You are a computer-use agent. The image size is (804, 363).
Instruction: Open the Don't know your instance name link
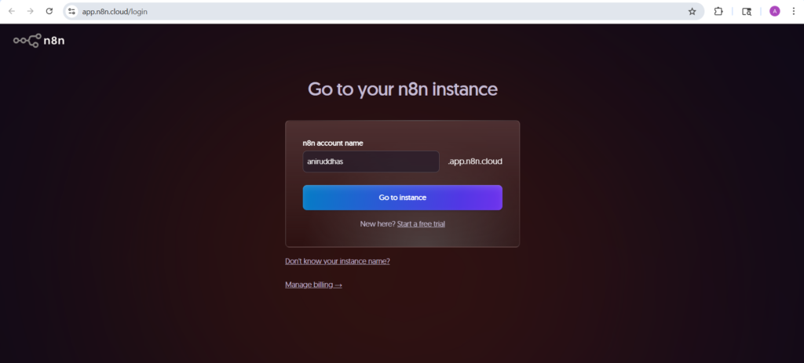[x=338, y=261]
